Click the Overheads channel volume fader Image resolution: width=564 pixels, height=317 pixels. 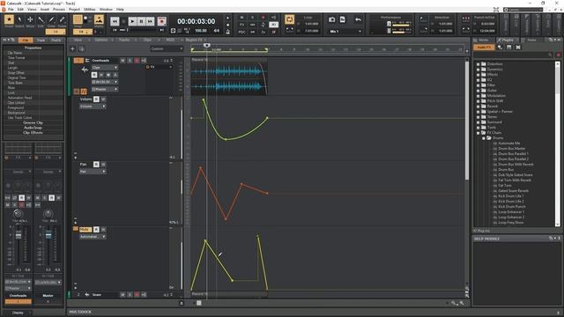point(19,235)
